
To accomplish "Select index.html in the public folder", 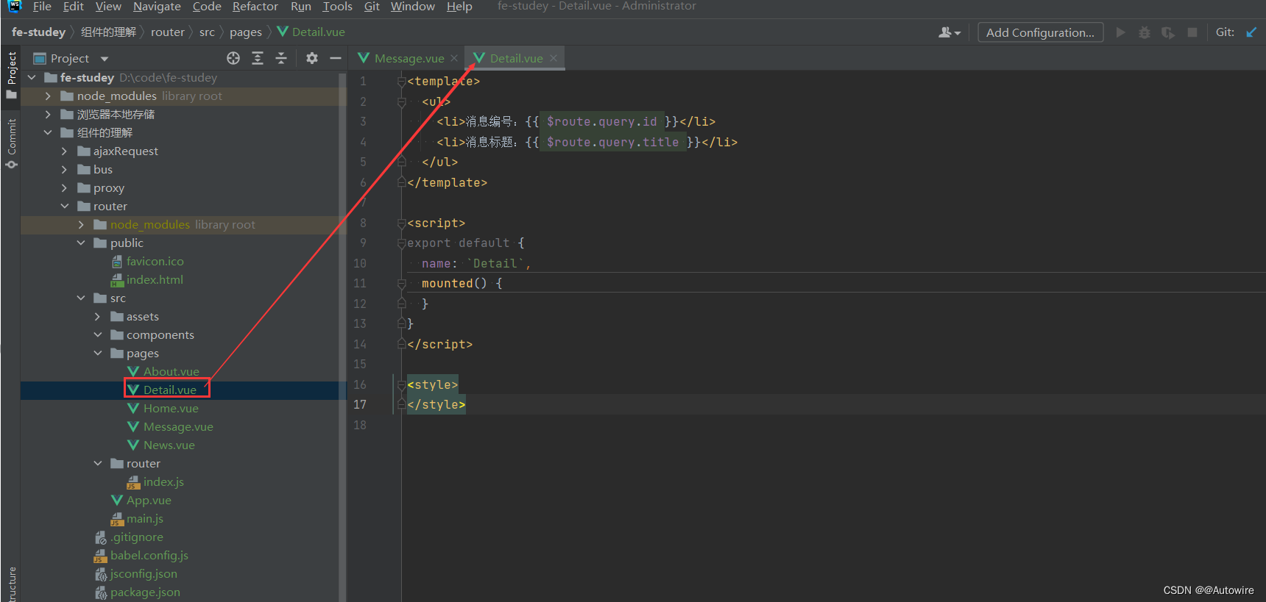I will [x=155, y=279].
